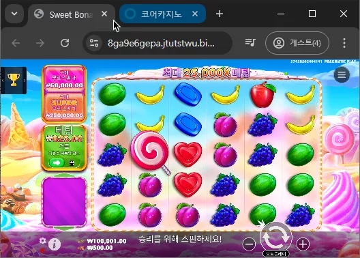Screen dimensions: 360x258
Task: Click left arrow beside the trophy
Action: 3,81
